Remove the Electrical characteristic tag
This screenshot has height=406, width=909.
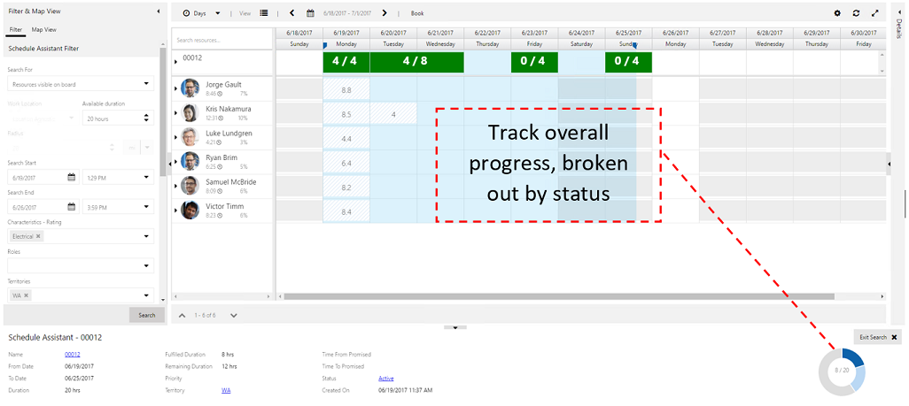tap(38, 236)
